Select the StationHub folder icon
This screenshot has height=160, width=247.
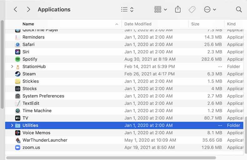[x=18, y=67]
